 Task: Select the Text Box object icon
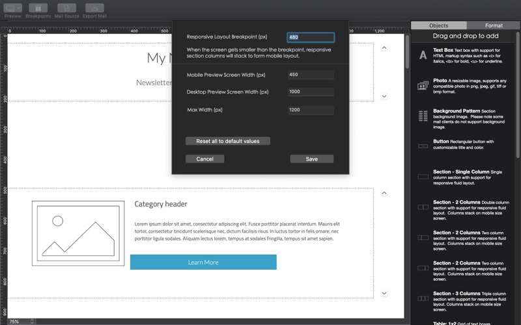point(423,55)
